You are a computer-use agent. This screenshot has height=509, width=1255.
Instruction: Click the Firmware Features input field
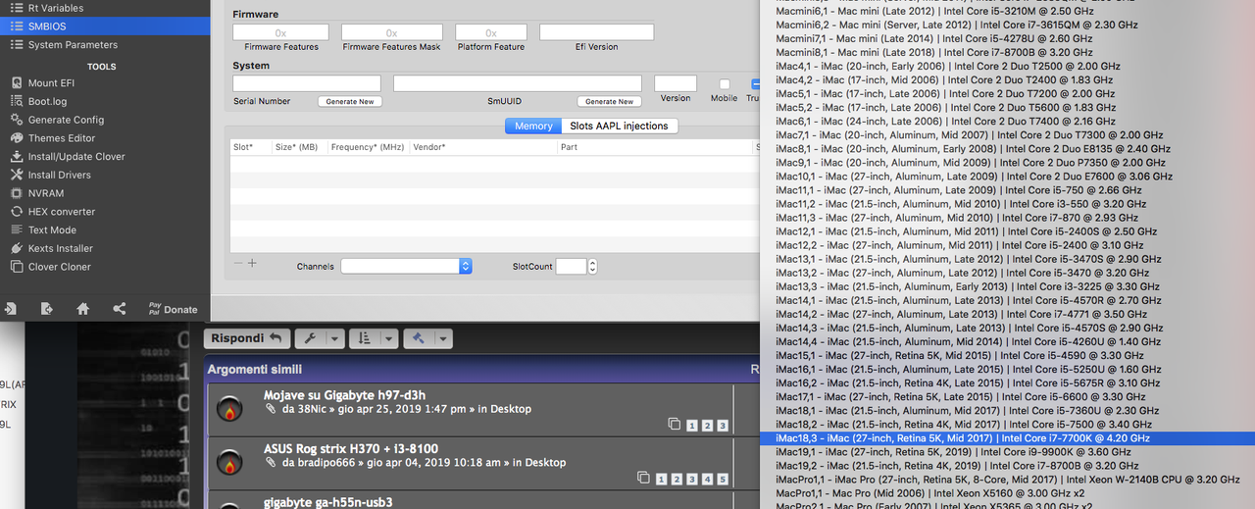point(280,32)
